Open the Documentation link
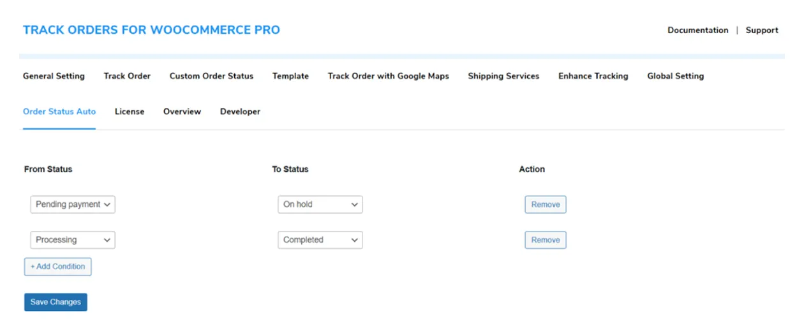Image resolution: width=804 pixels, height=335 pixels. 698,30
